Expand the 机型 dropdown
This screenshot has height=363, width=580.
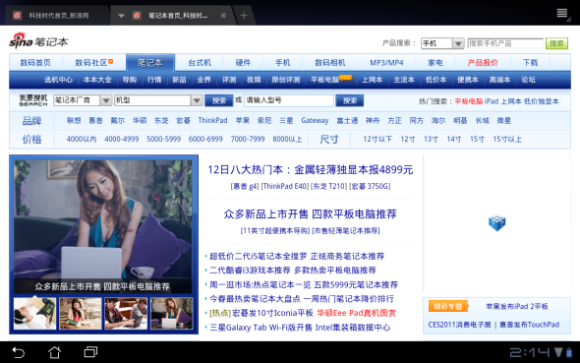click(158, 100)
